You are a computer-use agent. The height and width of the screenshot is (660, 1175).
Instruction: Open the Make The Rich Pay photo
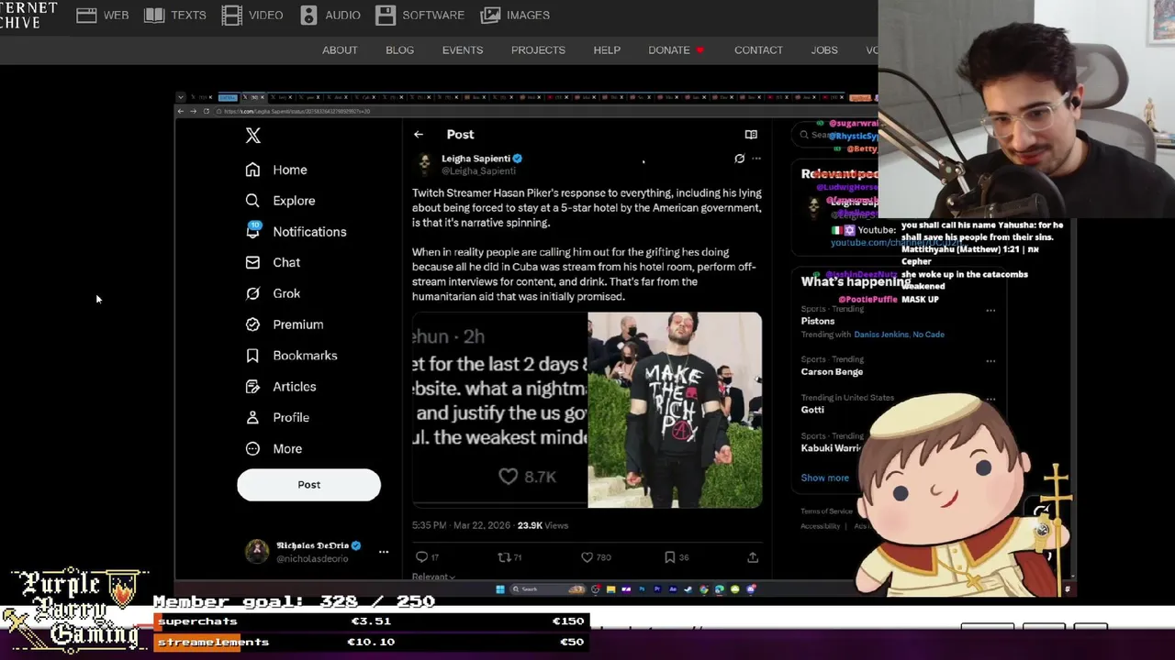[x=675, y=410]
